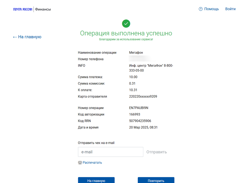251x183 pixels.
Task: Select the payment amount 10.00
Action: point(133,77)
